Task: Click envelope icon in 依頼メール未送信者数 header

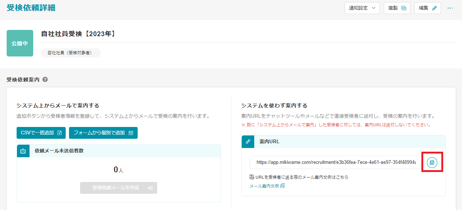Action: click(23, 151)
